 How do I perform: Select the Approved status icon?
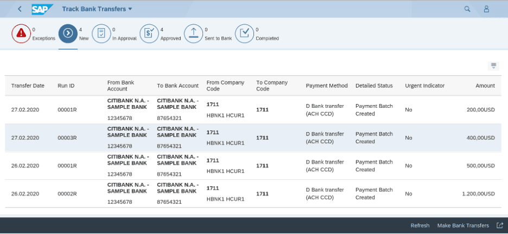(149, 34)
